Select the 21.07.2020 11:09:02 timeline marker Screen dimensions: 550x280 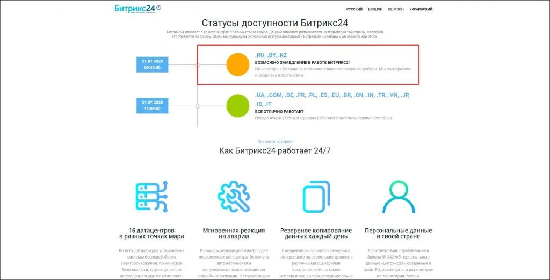point(153,105)
